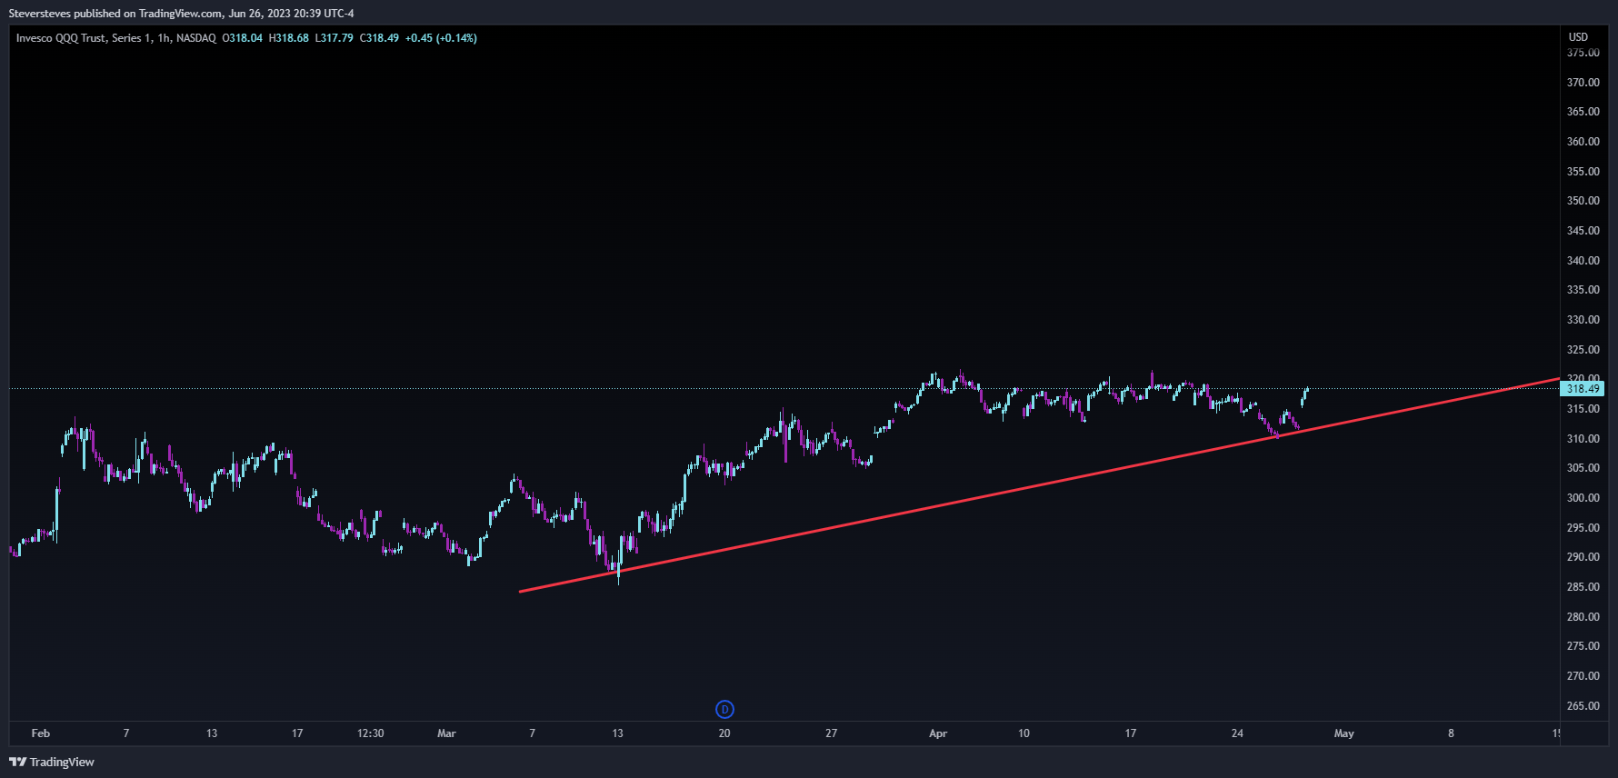The height and width of the screenshot is (778, 1618).
Task: Click the Apr date label on time axis
Action: 938,733
